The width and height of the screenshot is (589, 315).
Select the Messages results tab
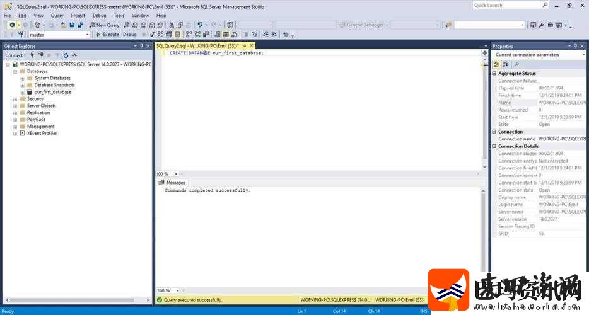(172, 183)
